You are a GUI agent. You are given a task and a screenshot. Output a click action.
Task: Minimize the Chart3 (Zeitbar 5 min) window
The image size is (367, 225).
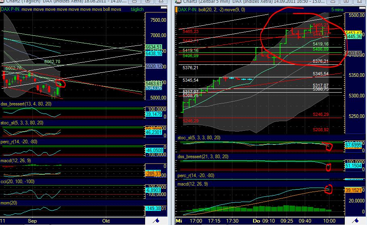coord(333,1)
